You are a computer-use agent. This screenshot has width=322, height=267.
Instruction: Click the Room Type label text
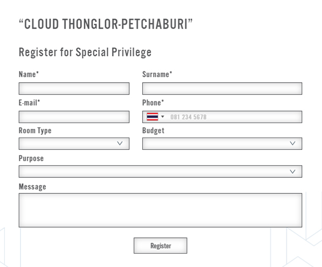(35, 131)
